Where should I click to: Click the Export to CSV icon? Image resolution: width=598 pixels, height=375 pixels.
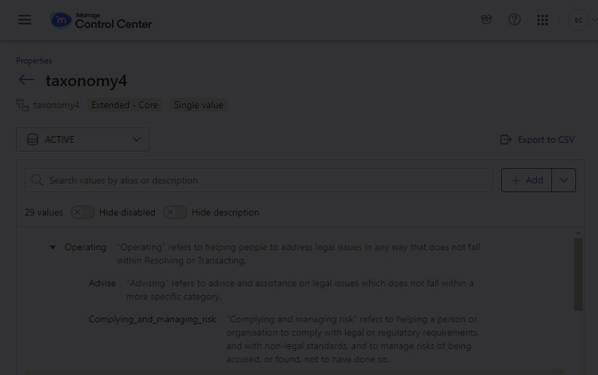[506, 139]
